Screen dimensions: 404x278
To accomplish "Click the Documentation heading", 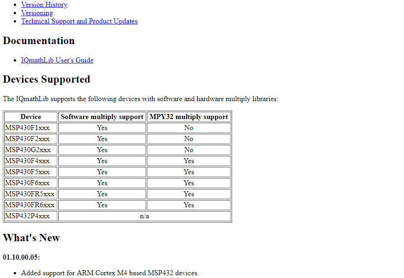I will click(39, 41).
